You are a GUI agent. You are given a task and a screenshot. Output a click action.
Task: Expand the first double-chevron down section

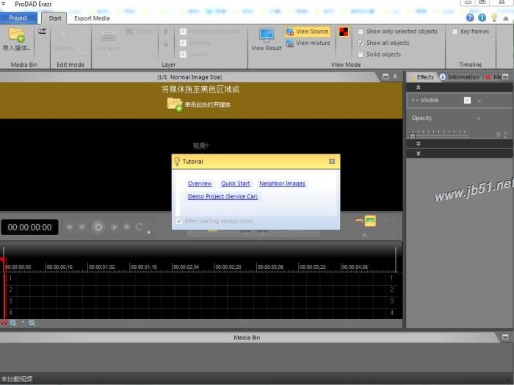tap(419, 143)
